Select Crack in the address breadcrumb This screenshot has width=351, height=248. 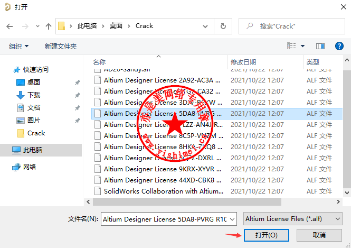pyautogui.click(x=145, y=26)
